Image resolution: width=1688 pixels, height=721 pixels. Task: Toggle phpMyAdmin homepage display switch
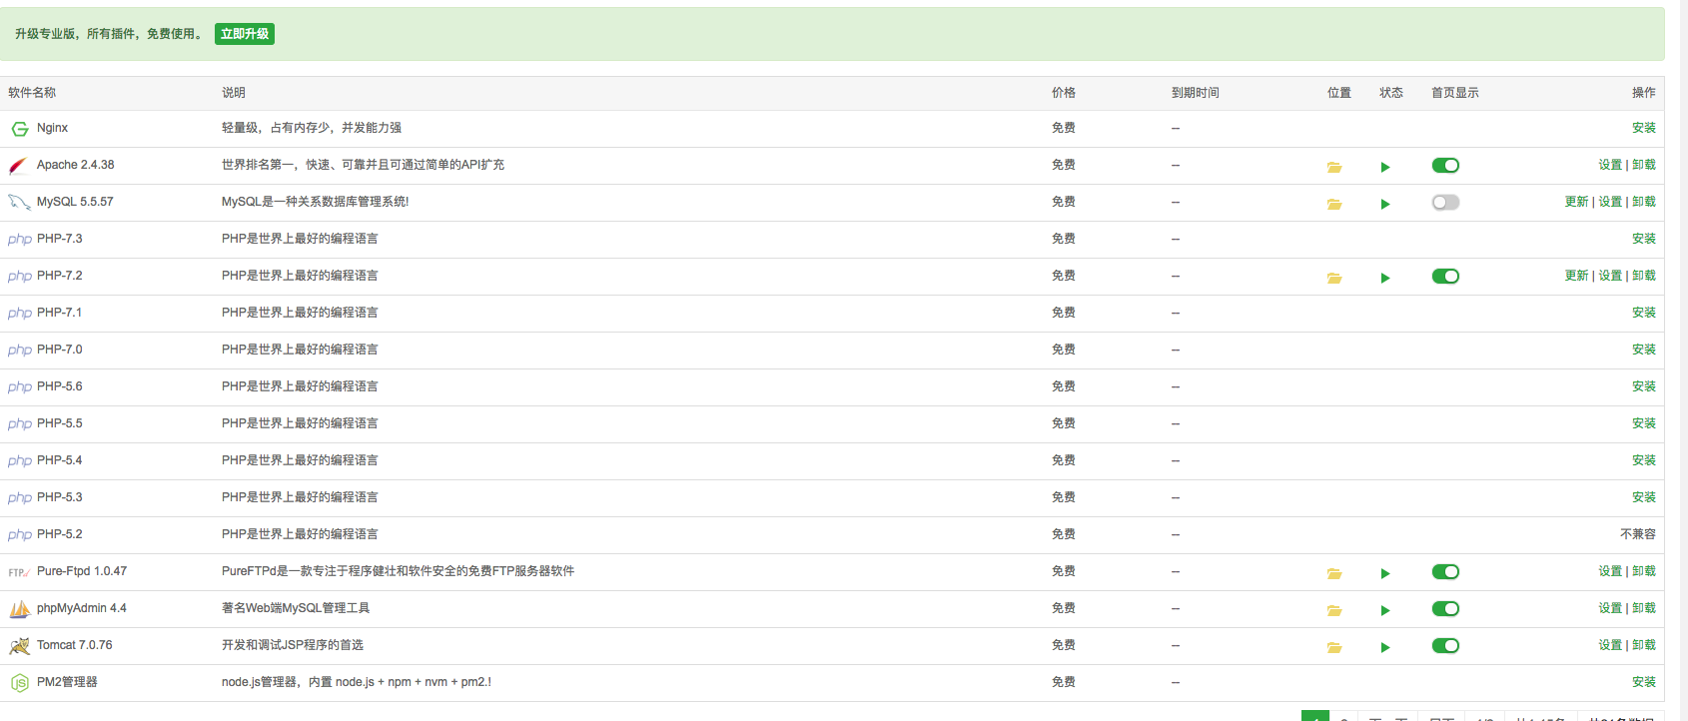point(1445,609)
